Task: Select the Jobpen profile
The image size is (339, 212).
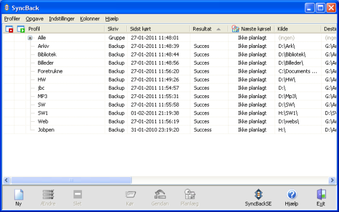Action: pyautogui.click(x=46, y=130)
